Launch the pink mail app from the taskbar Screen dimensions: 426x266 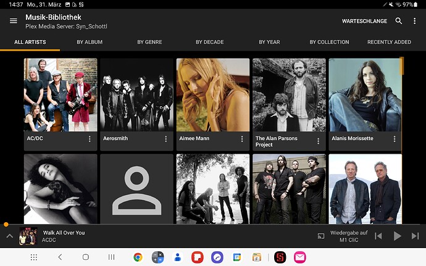pyautogui.click(x=300, y=257)
